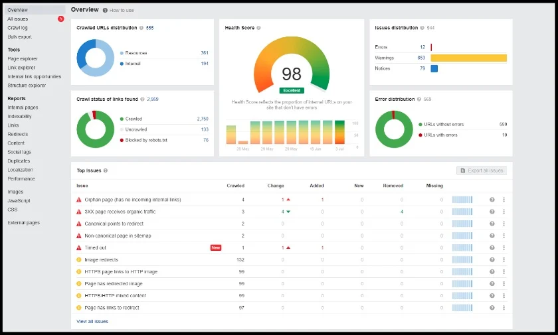Open External pages in sidebar
The height and width of the screenshot is (335, 558).
(23, 223)
